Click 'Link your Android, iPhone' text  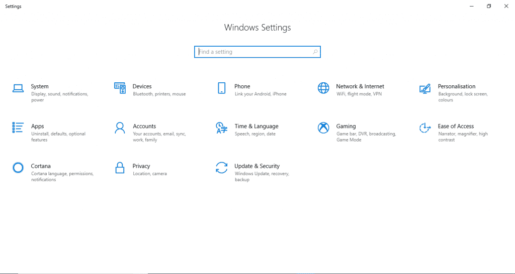point(261,94)
